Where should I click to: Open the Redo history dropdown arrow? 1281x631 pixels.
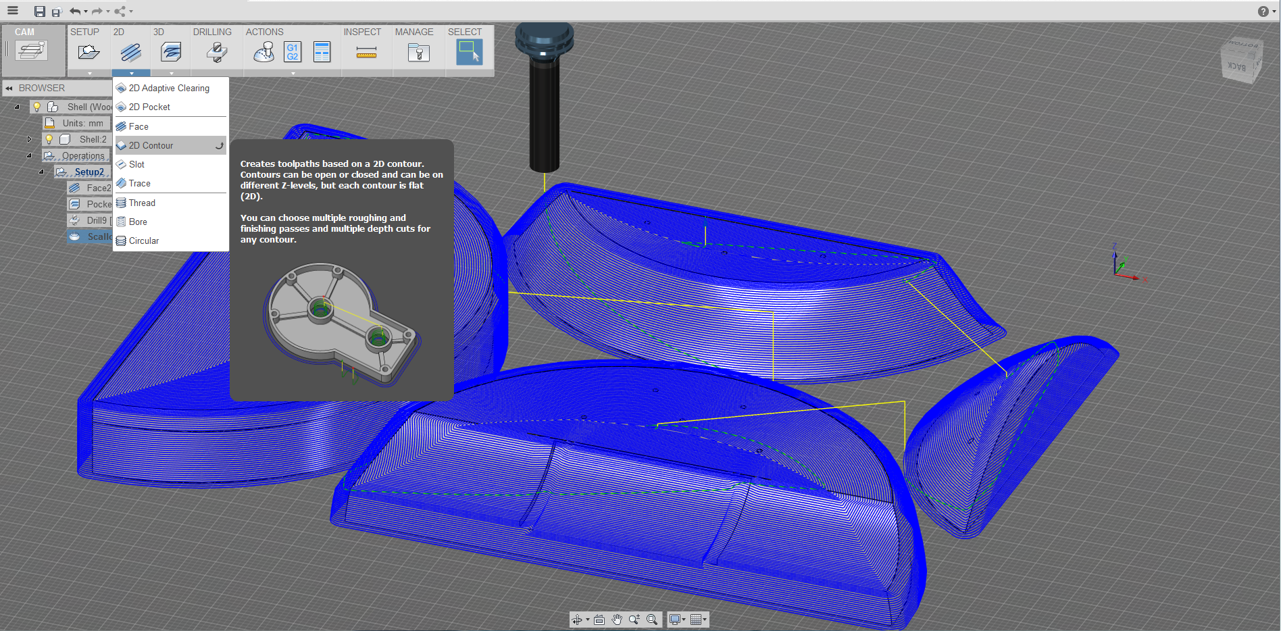point(108,11)
